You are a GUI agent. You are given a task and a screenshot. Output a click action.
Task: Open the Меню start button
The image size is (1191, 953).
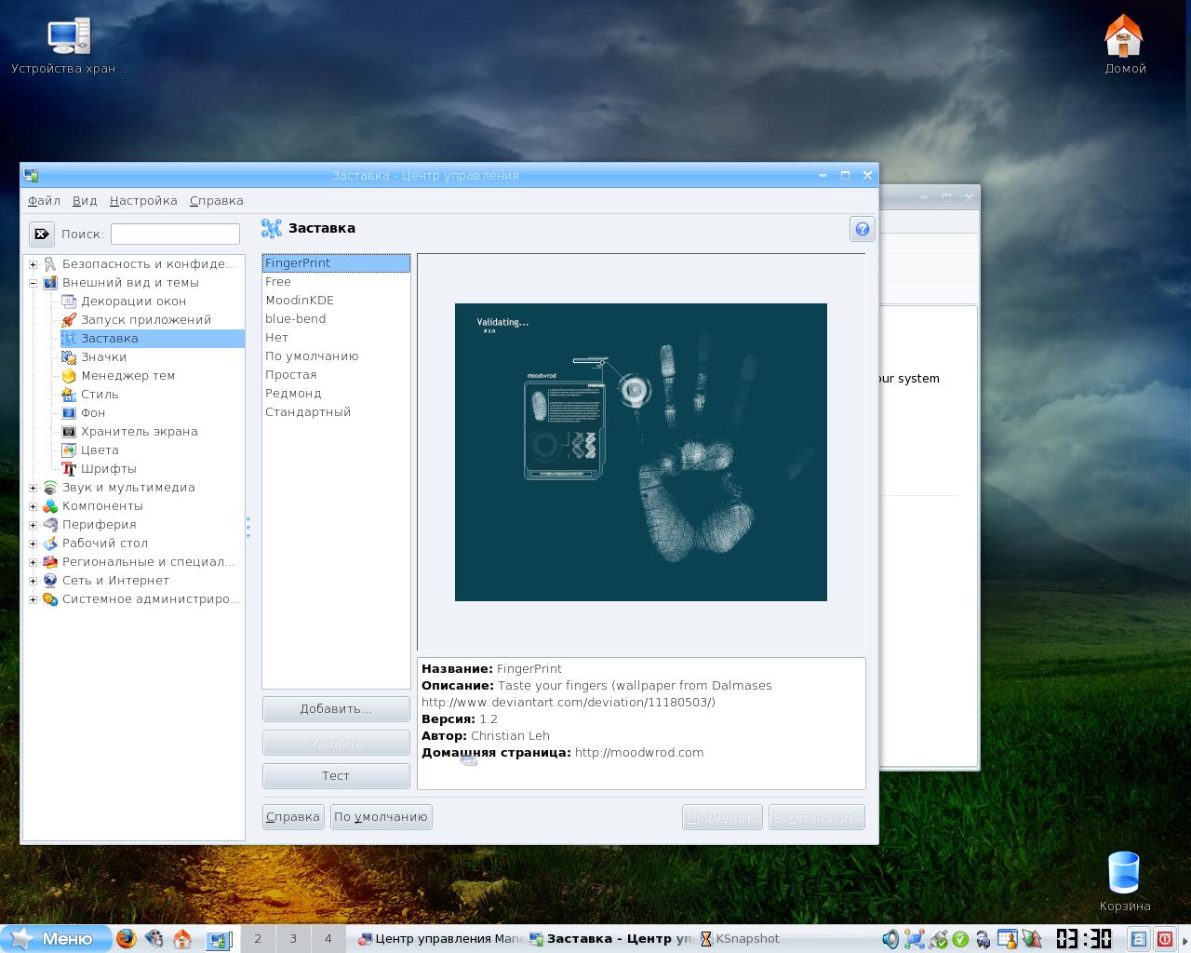pos(56,939)
